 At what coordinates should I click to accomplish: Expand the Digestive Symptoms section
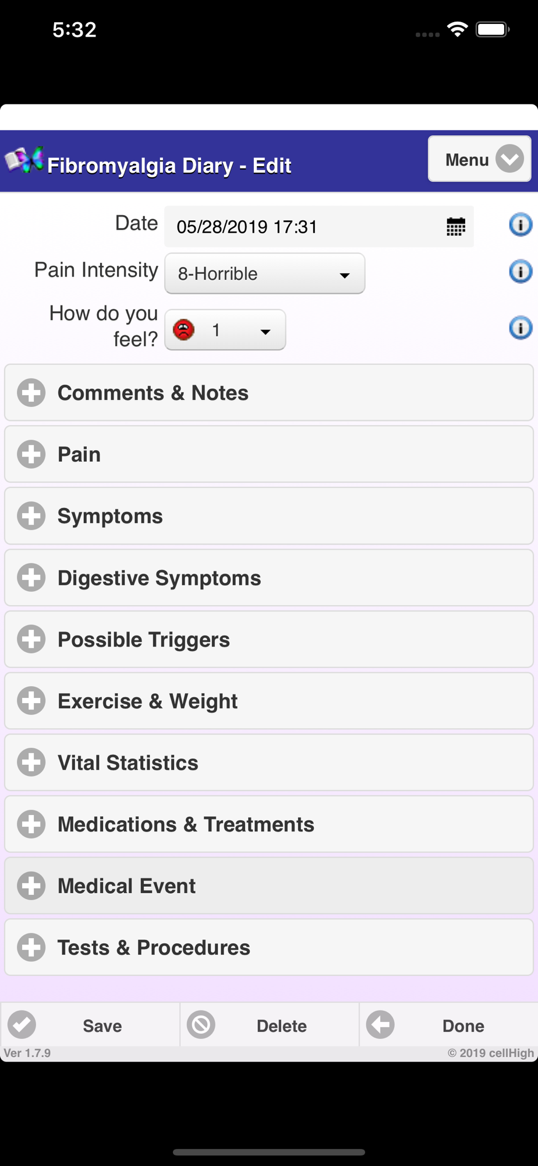click(x=269, y=578)
